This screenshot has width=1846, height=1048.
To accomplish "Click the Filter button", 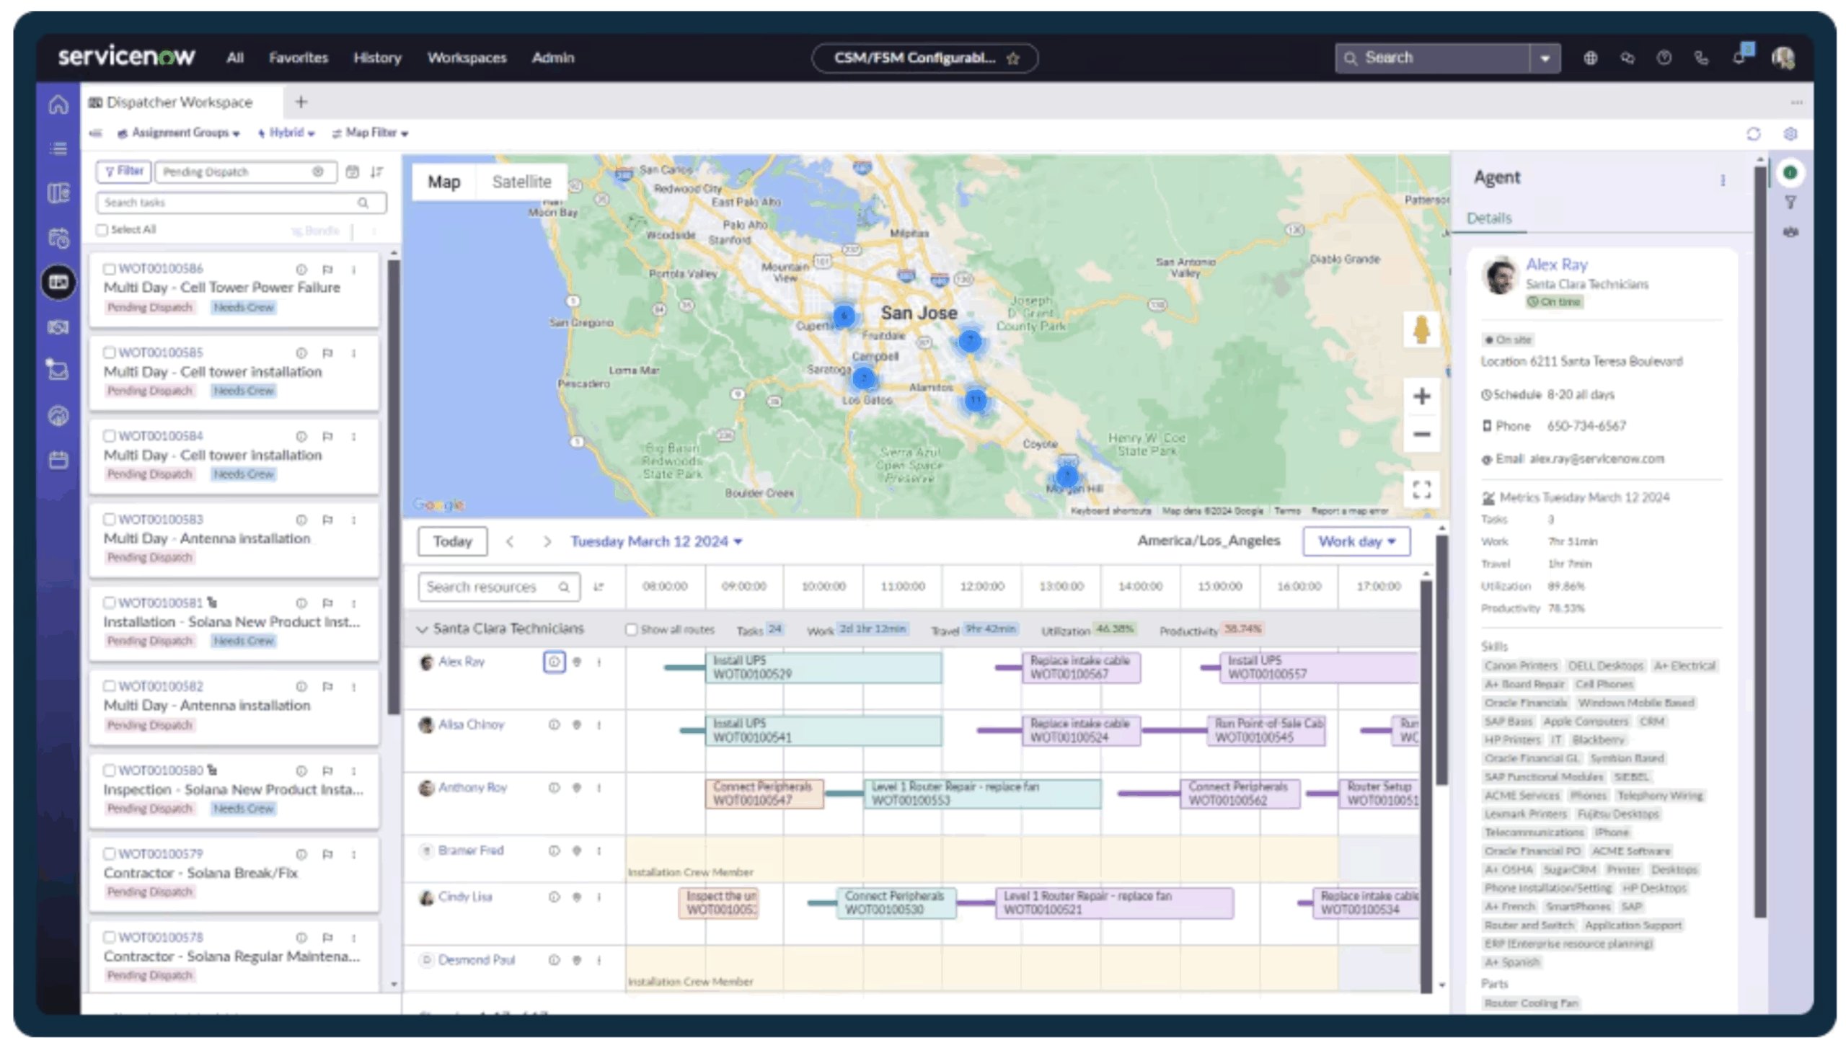I will [123, 172].
